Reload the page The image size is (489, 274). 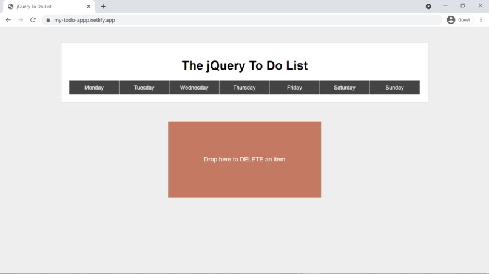point(33,20)
